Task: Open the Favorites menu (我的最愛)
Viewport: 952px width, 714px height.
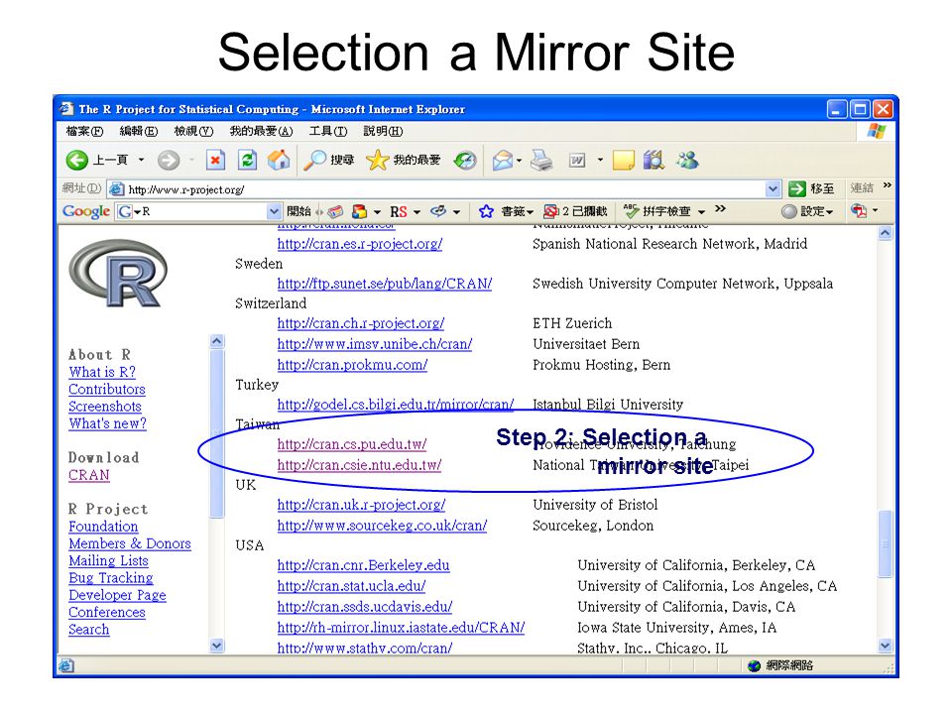Action: 261,131
